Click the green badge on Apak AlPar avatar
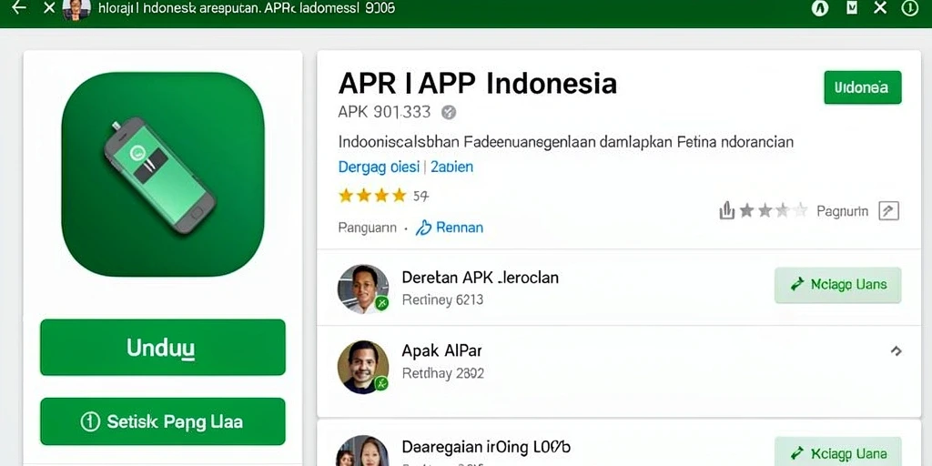The image size is (932, 466). [x=381, y=383]
